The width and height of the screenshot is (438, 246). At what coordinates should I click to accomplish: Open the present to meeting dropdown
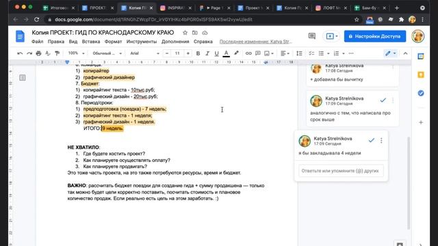(x=331, y=36)
